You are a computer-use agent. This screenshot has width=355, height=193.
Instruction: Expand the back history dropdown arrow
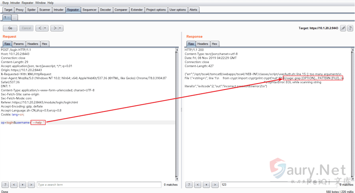45,28
